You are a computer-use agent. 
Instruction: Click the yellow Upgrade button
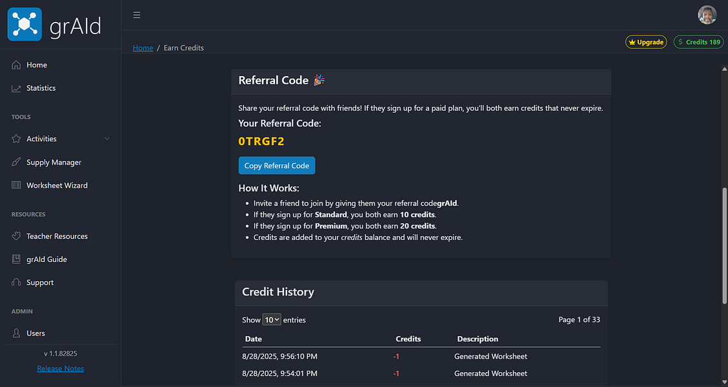click(646, 42)
